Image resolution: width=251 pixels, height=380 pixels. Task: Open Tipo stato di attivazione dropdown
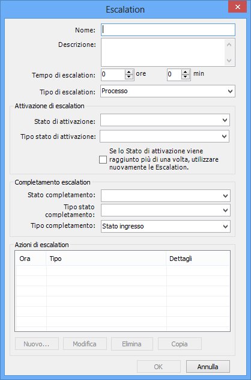tap(165, 136)
